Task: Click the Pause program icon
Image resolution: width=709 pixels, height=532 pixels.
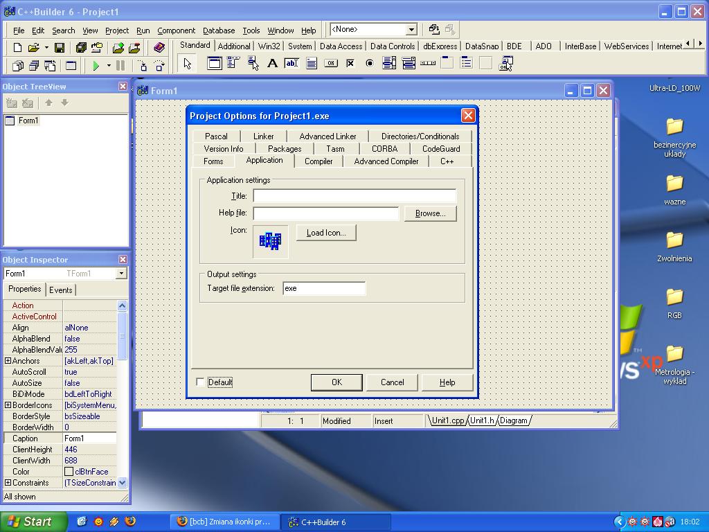Action: pos(120,66)
